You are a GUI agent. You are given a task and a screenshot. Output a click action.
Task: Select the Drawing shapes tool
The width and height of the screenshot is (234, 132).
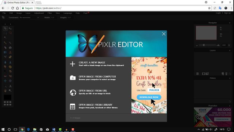coord(10,57)
